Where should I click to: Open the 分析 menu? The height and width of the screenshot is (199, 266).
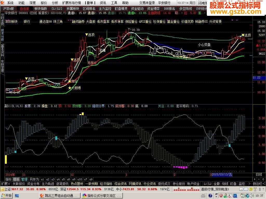55,3
